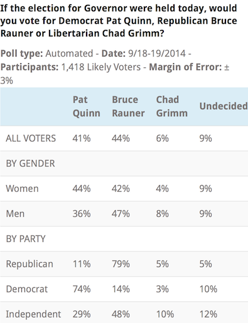Image resolution: width=248 pixels, height=323 pixels.
Task: Click the 12% undecided Independent value
Action: pyautogui.click(x=208, y=314)
